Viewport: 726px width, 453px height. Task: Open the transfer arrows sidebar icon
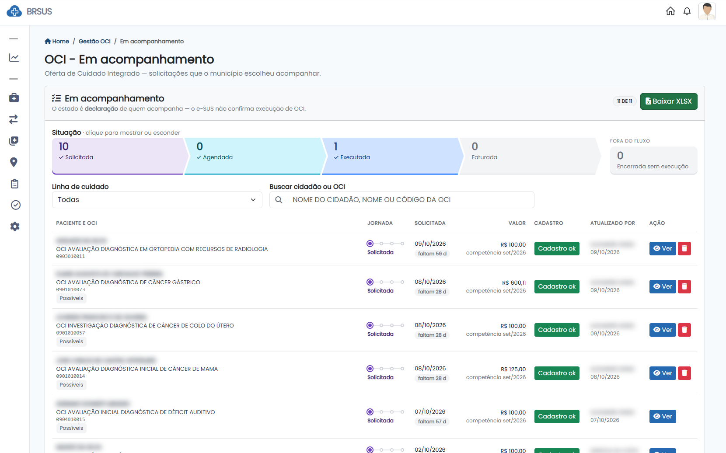point(14,119)
